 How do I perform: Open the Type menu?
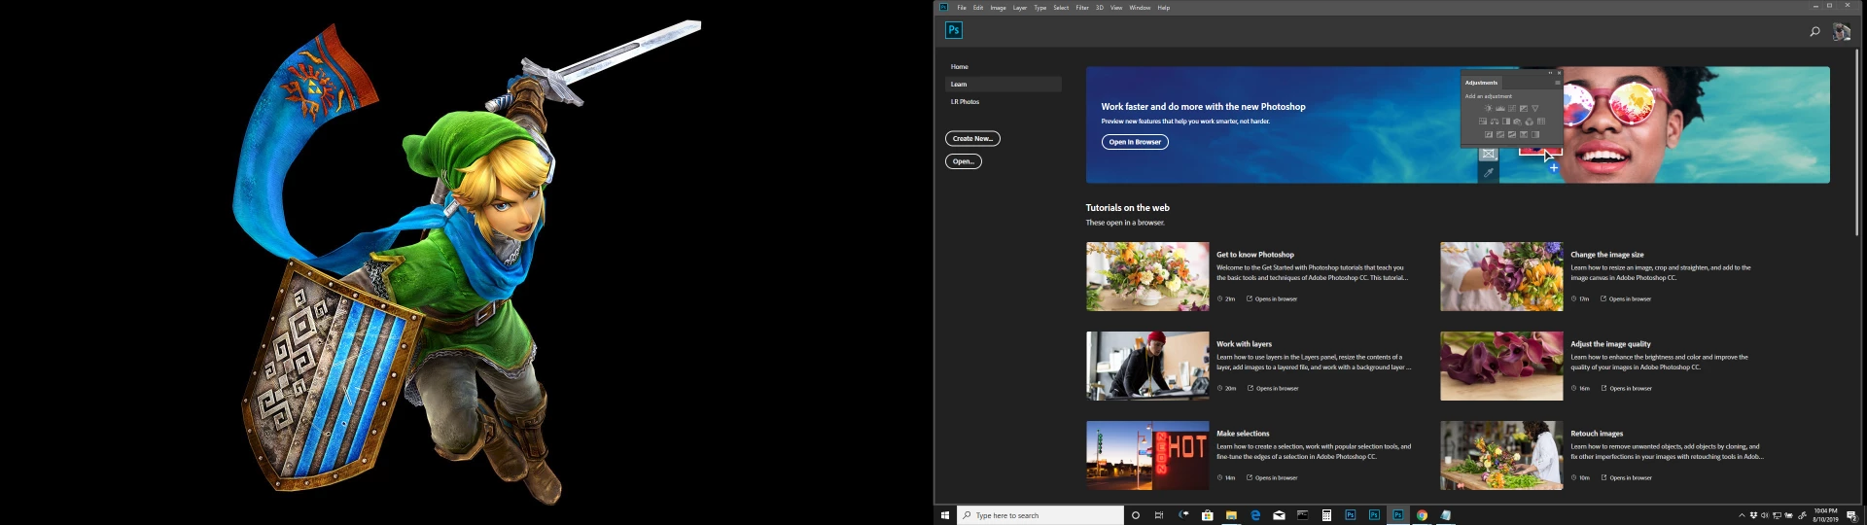click(x=1040, y=8)
